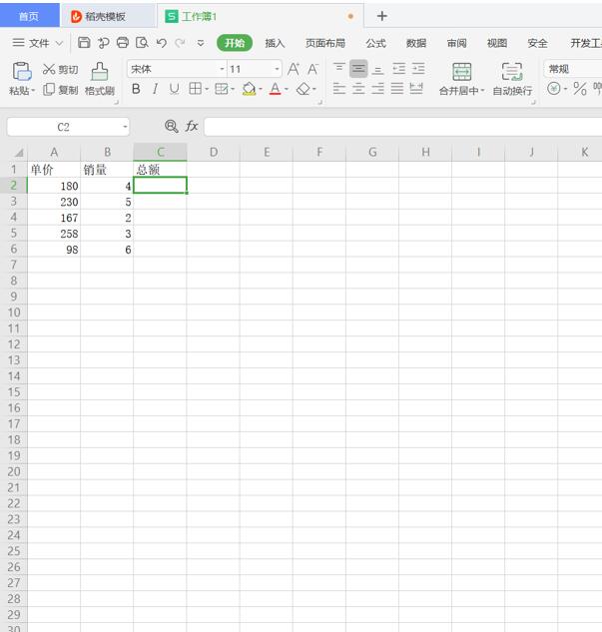Open the font name dropdown (宋体)
The width and height of the screenshot is (602, 632).
[222, 69]
